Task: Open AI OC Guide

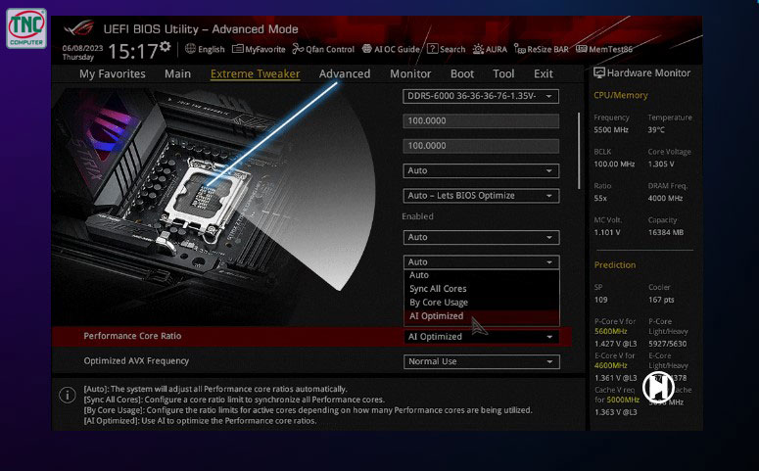Action: click(397, 49)
